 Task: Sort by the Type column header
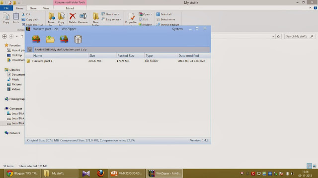[x=160, y=55]
